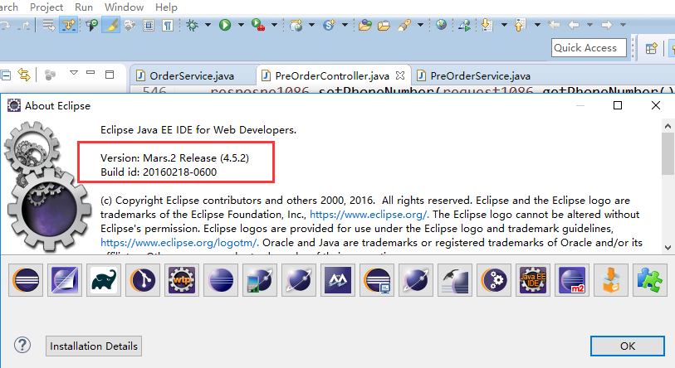Click the m2 Maven feature icon
Screen dimensions: 675x368
572,280
